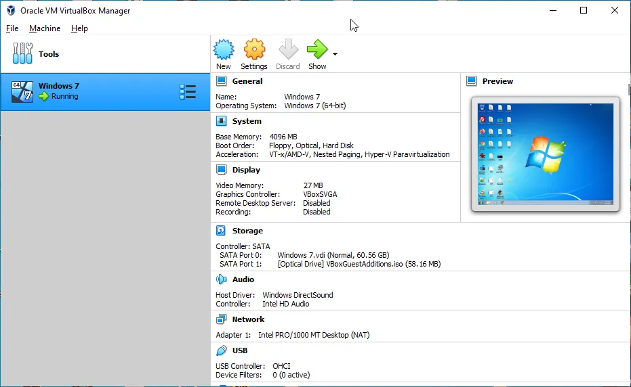Image resolution: width=631 pixels, height=387 pixels.
Task: Click the Windows 7 desktop preview thumbnail
Action: point(546,154)
